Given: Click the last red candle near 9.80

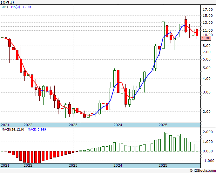Looking at the screenshot, I should click(197, 33).
